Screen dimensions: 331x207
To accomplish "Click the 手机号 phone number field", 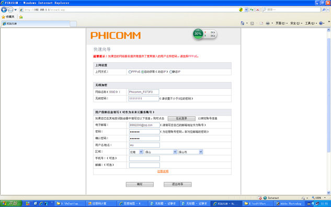I will 144,158.
